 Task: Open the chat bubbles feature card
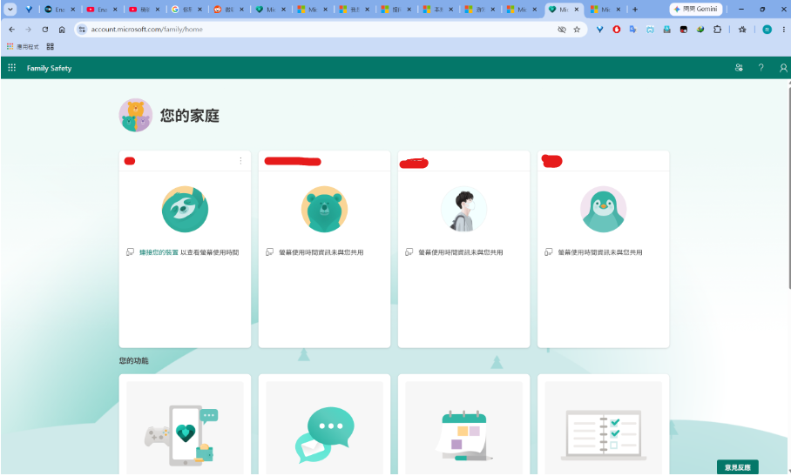pos(324,426)
